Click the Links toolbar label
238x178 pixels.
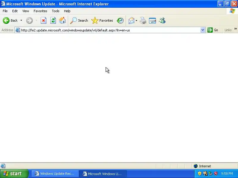pyautogui.click(x=228, y=30)
